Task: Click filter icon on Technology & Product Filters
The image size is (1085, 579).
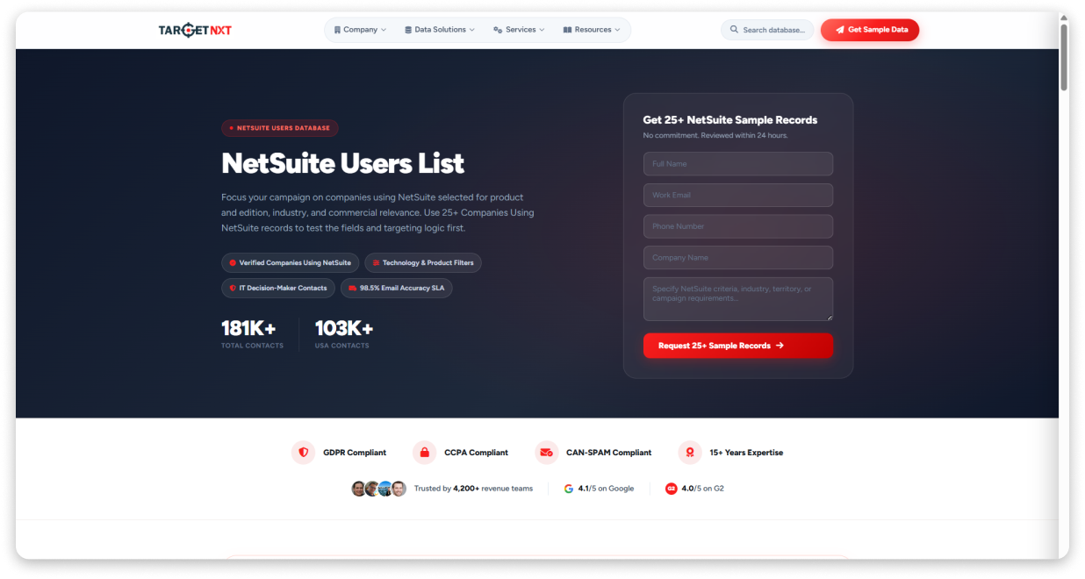Action: tap(376, 263)
